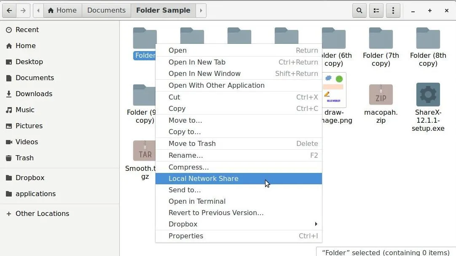Click the path bar left scroll arrow
The height and width of the screenshot is (256, 456).
coord(38,11)
